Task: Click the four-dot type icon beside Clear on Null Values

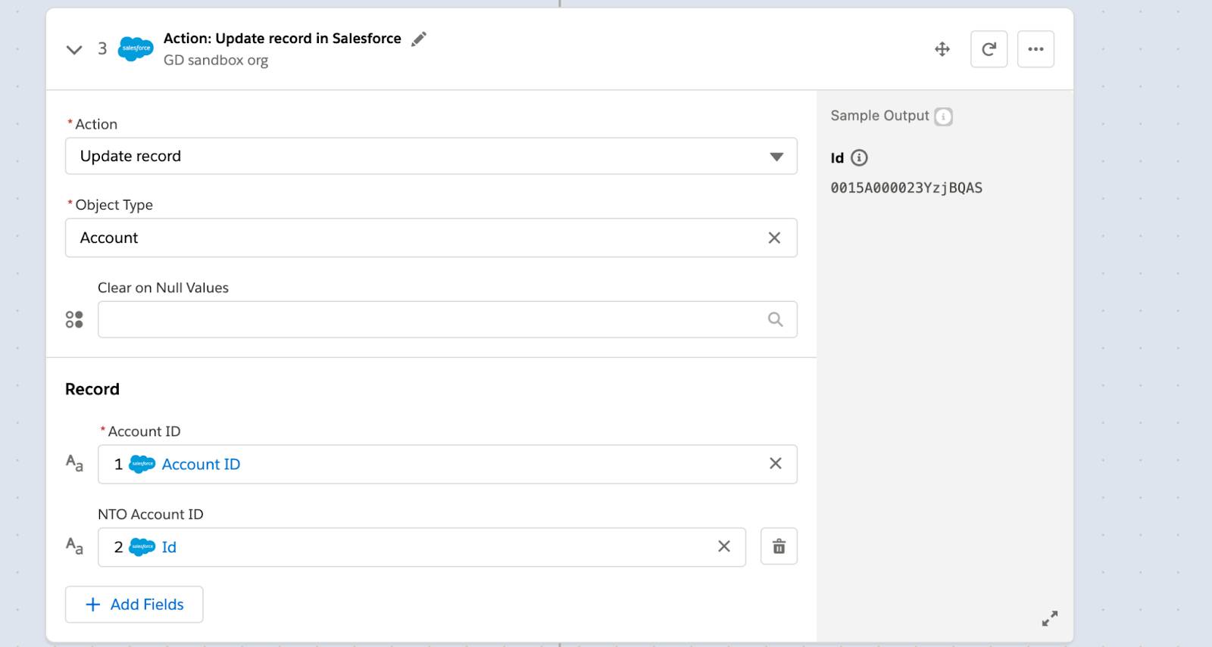Action: [74, 319]
